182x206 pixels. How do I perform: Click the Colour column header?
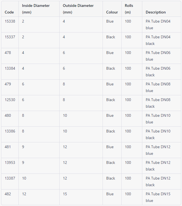(x=112, y=12)
